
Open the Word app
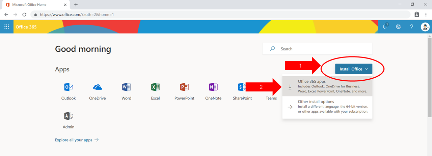(x=126, y=88)
